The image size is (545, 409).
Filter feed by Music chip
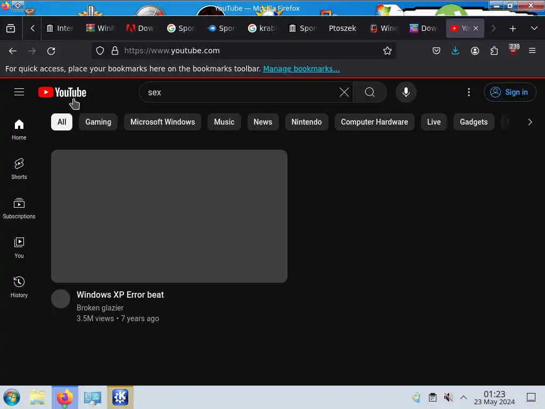coord(224,122)
